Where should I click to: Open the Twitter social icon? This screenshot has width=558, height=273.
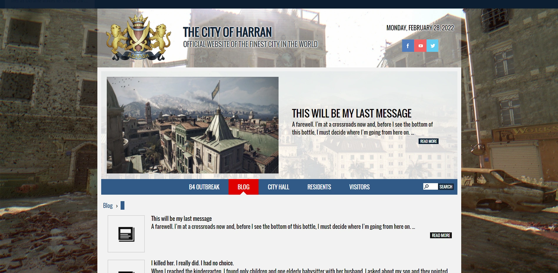(432, 46)
